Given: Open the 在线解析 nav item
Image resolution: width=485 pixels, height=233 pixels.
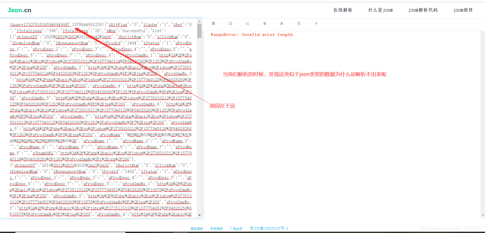Looking at the screenshot, I should pyautogui.click(x=343, y=10).
